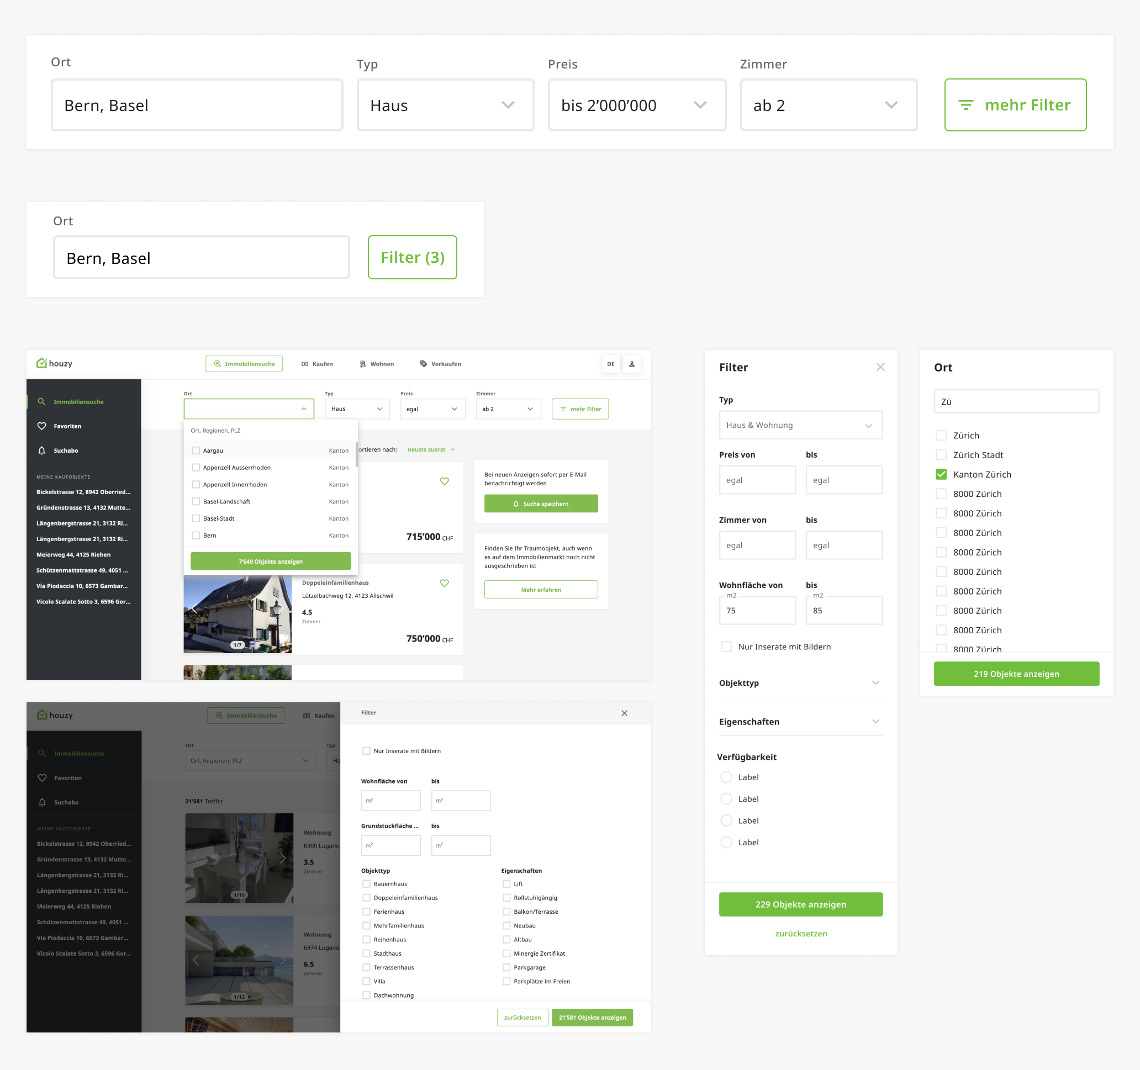Screen dimensions: 1140x1070
Task: Click Mehr erfahren button
Action: pos(541,590)
